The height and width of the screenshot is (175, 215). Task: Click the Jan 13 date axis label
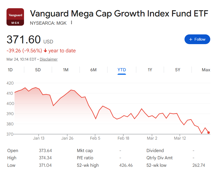pyautogui.click(x=38, y=138)
